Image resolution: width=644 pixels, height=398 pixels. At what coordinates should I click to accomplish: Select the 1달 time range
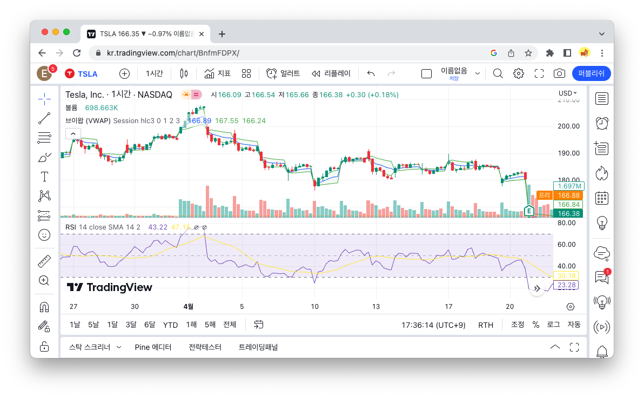tap(112, 325)
